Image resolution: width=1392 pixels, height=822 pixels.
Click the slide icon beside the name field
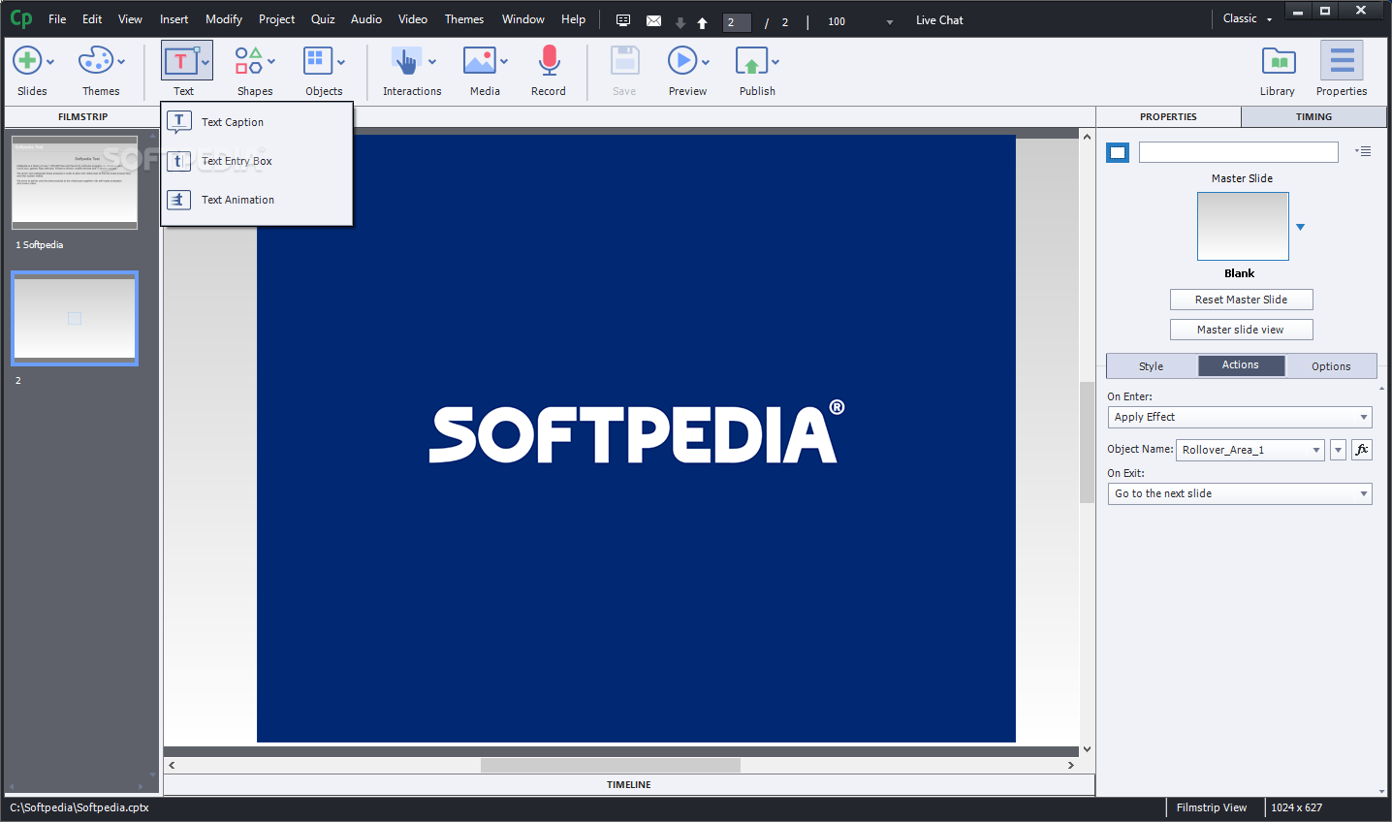point(1118,152)
